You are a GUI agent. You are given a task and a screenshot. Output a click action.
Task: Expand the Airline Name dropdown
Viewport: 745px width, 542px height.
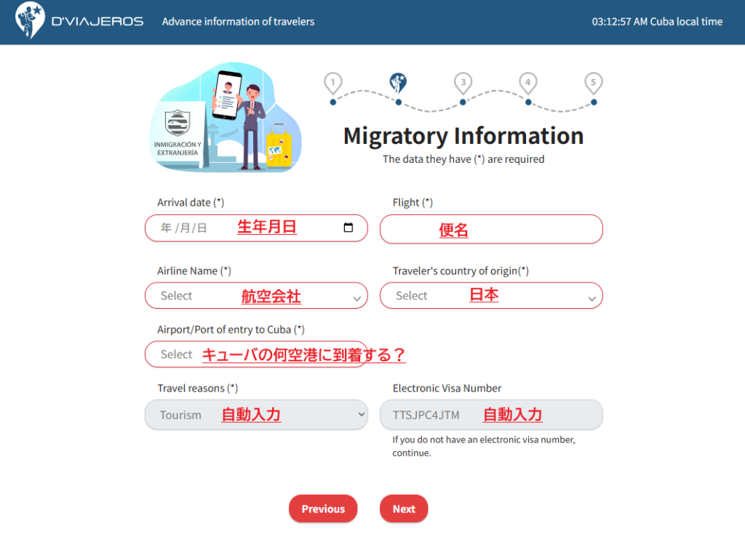click(256, 296)
